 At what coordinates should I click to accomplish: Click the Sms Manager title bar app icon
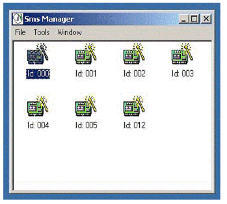point(18,19)
